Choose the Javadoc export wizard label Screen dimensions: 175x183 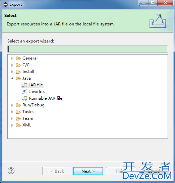pos(37,92)
